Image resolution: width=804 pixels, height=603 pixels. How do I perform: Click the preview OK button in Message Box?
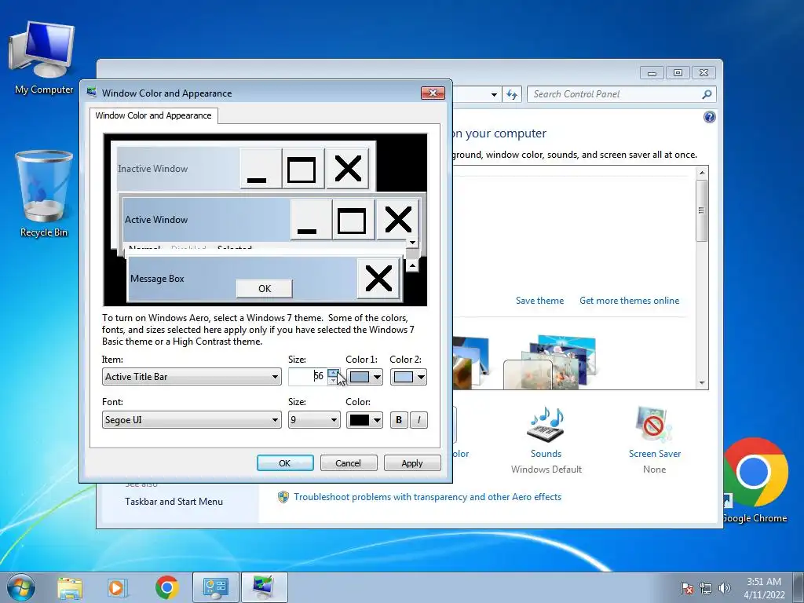[x=264, y=288]
